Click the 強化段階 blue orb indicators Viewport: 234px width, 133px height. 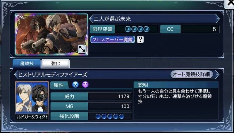pos(110,116)
